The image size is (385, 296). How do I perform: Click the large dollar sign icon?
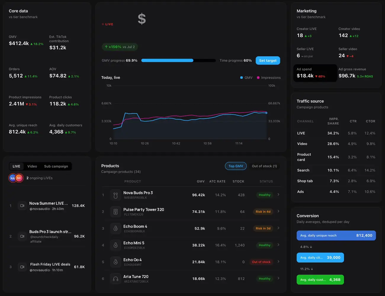coord(142,19)
